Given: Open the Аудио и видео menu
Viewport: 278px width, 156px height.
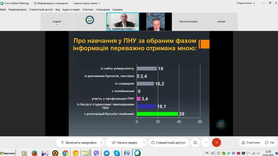Looking at the screenshot, I should coord(71,9).
